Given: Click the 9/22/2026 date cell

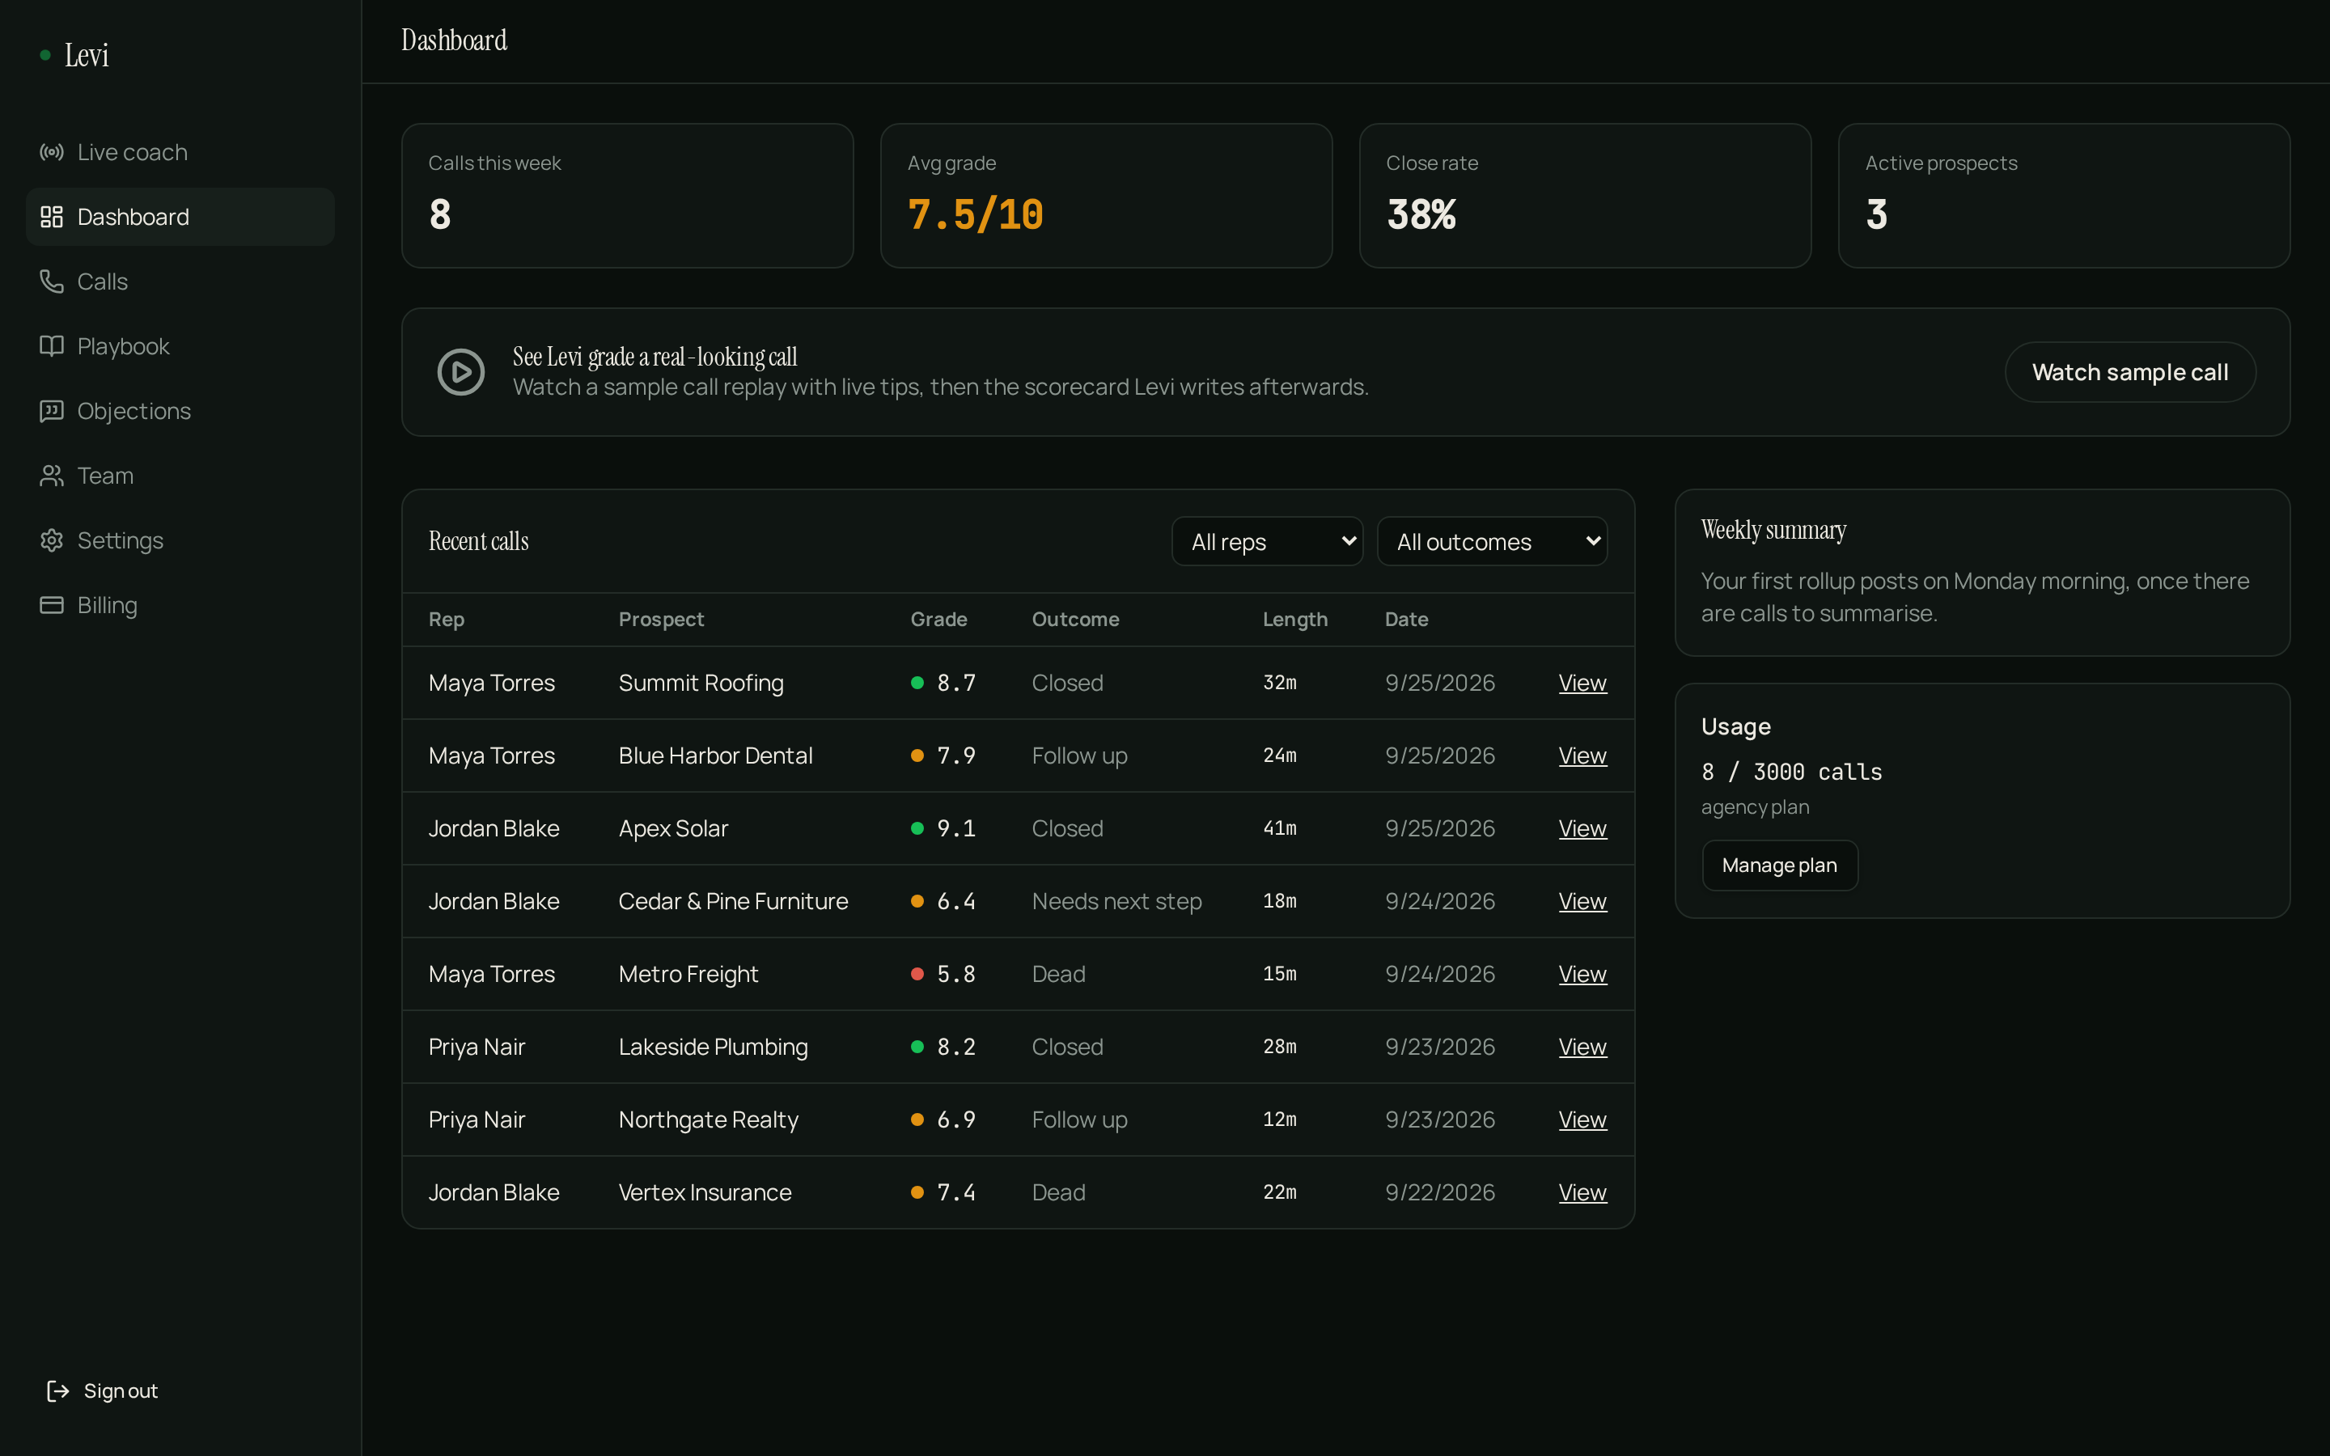Looking at the screenshot, I should coord(1439,1192).
